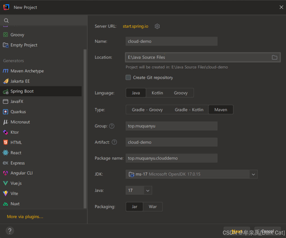Image resolution: width=286 pixels, height=238 pixels.
Task: Select Groovy as the language
Action: [x=180, y=93]
